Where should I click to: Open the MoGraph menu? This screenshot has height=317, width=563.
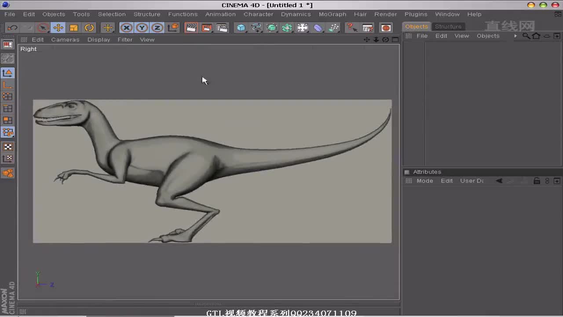coord(332,14)
